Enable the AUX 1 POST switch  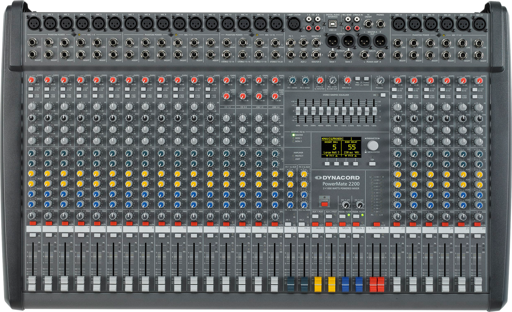(x=315, y=216)
